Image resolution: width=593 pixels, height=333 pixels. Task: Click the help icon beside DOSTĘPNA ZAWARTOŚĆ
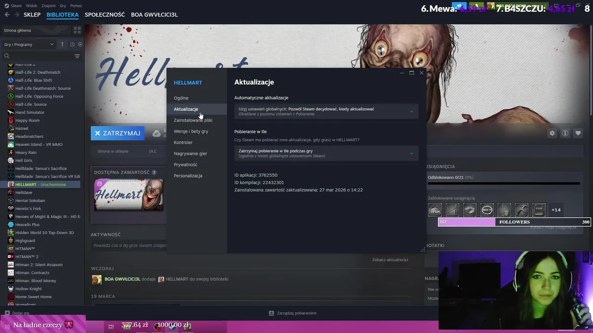pos(154,173)
